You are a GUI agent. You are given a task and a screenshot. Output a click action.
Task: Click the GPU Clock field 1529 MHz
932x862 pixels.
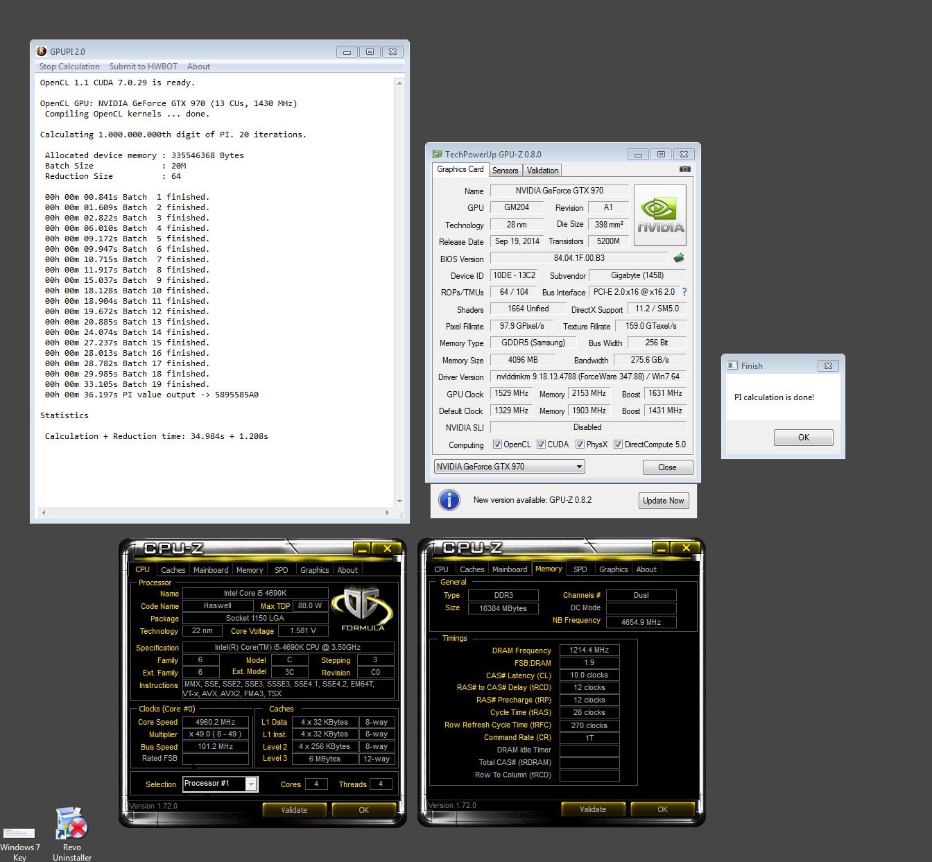pos(512,393)
